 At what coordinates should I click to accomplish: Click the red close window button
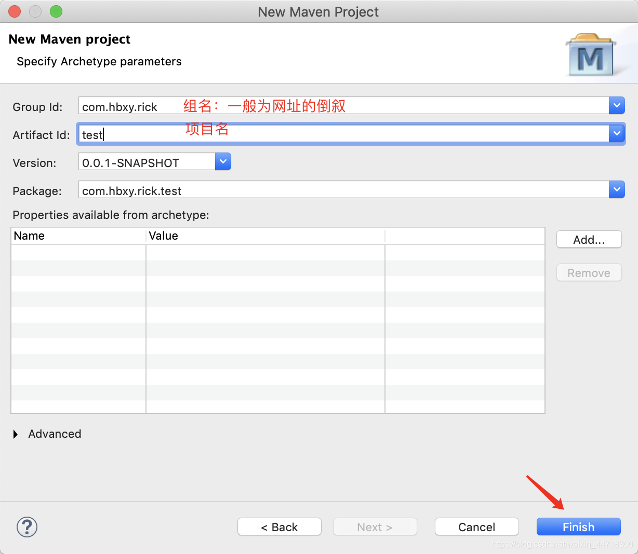pos(15,11)
